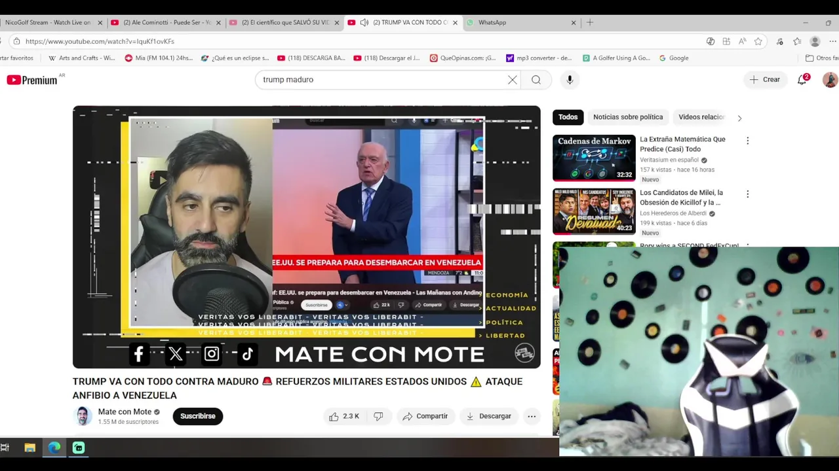Viewport: 839px width, 471px height.
Task: Select the Todos filter chip
Action: tap(568, 117)
